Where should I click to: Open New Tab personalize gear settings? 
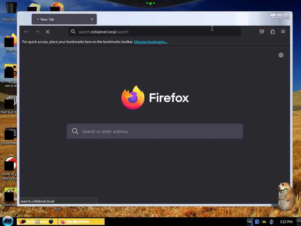coord(281,55)
